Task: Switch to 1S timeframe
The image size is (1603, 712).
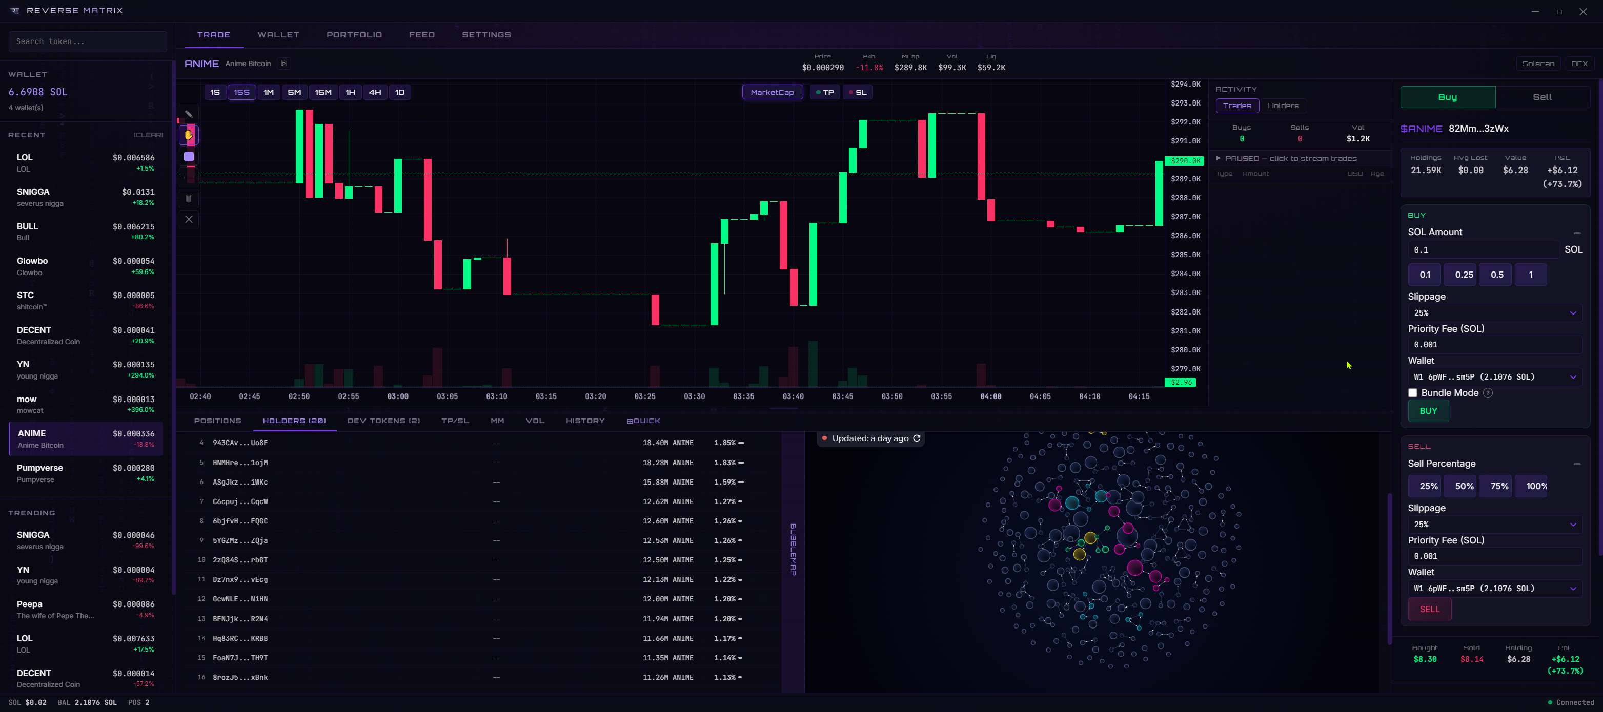Action: click(215, 92)
